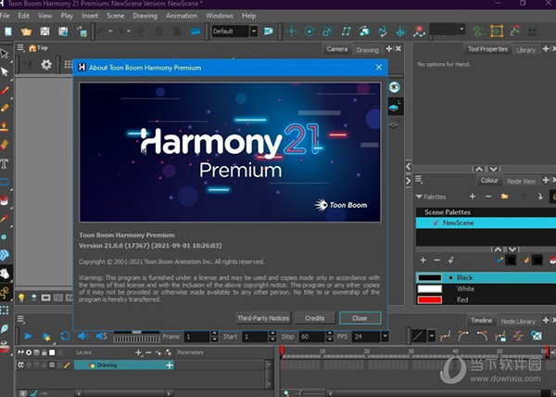556x397 pixels.
Task: Save the scene with the floppy icon
Action: 44,32
